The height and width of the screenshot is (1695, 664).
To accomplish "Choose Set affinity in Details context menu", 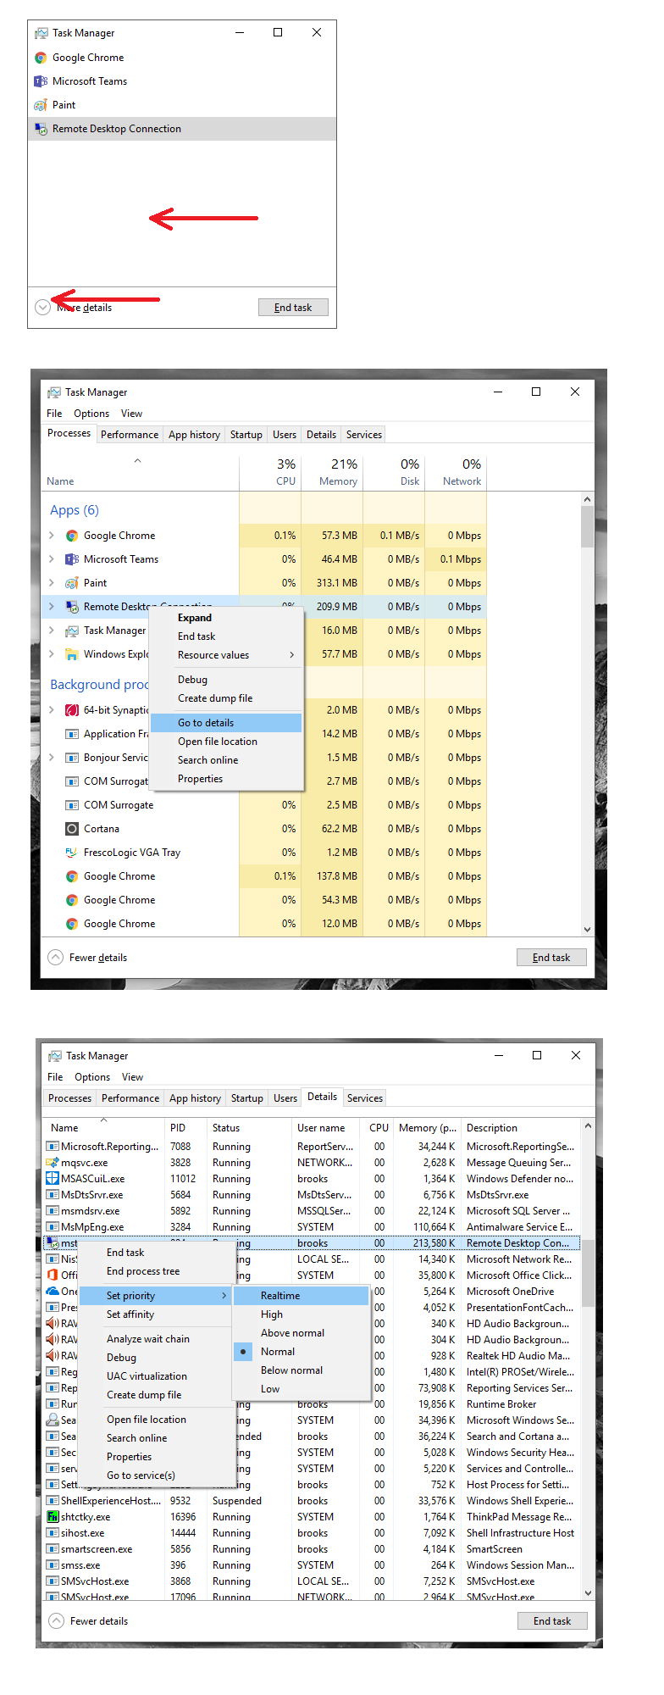I will pos(156,1314).
